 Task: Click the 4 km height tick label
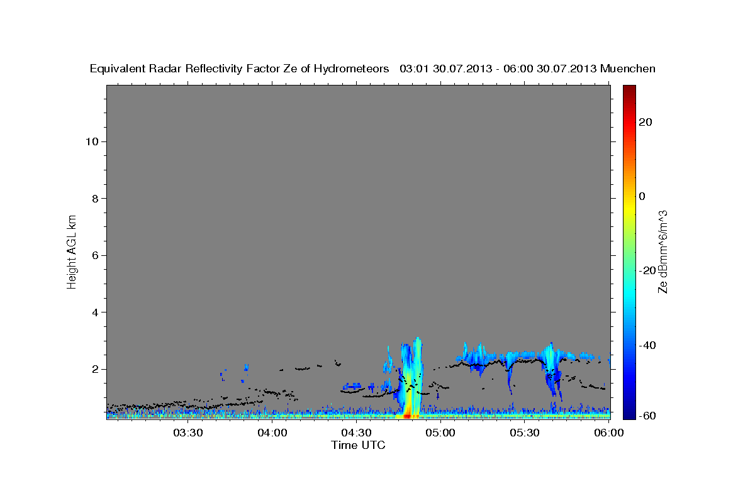[x=96, y=312]
